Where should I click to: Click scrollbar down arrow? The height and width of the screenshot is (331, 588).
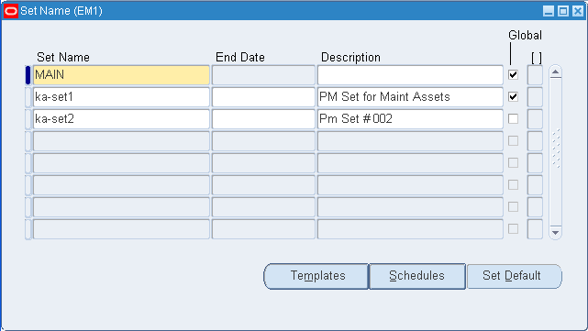(x=555, y=232)
